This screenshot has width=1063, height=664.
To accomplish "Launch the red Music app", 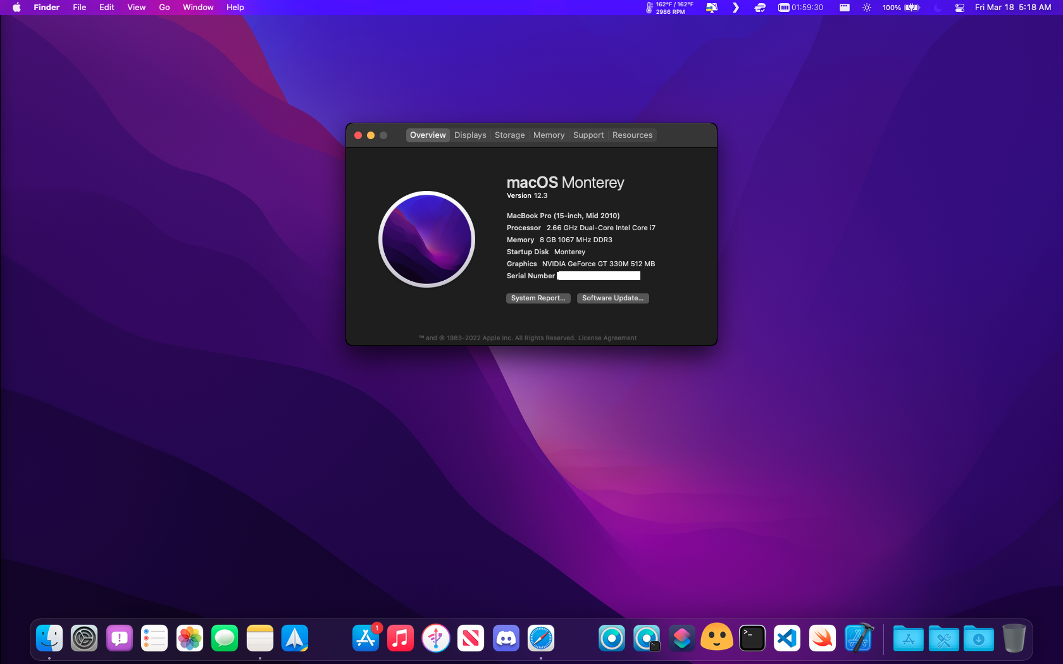I will 401,638.
